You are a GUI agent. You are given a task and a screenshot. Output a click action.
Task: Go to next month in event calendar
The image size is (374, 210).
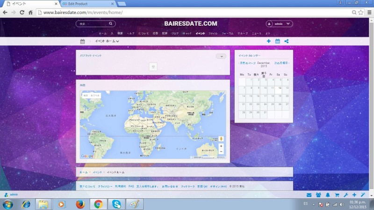[281, 63]
